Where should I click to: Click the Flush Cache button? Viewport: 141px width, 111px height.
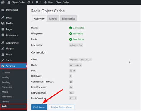tap(39, 107)
